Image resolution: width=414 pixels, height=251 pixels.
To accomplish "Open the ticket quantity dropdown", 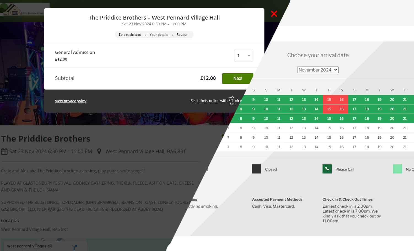I will click(x=244, y=55).
